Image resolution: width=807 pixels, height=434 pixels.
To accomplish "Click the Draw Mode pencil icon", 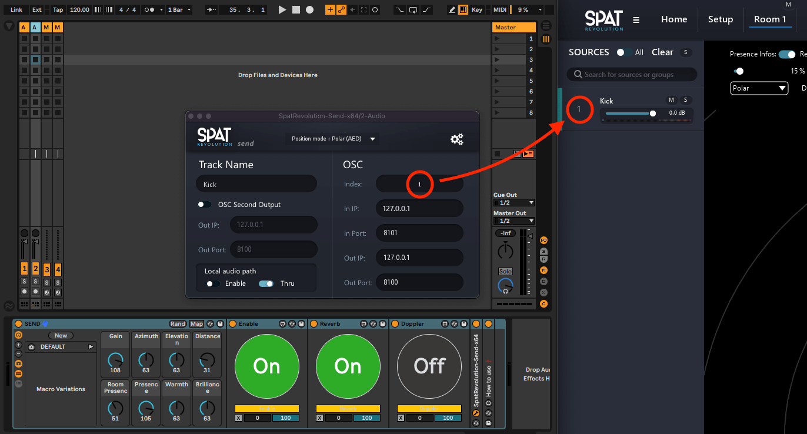I will (452, 9).
